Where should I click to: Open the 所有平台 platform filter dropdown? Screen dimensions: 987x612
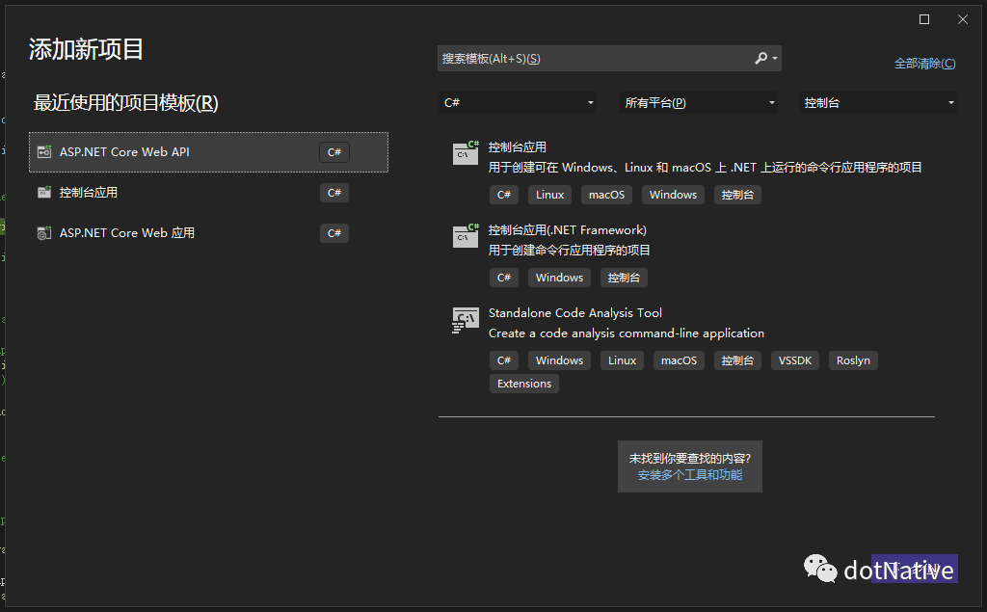(x=698, y=102)
